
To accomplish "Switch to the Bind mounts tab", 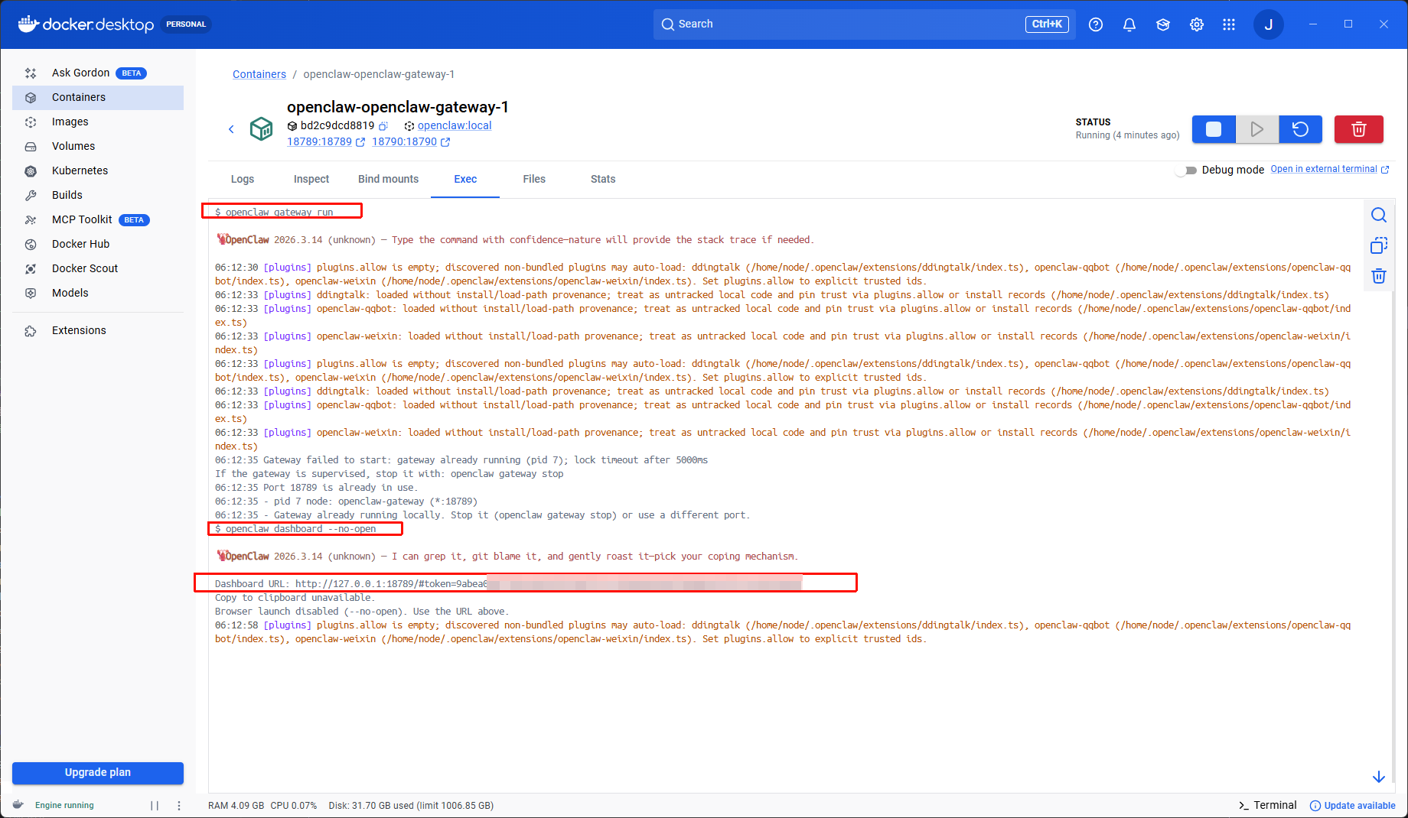I will [x=389, y=179].
